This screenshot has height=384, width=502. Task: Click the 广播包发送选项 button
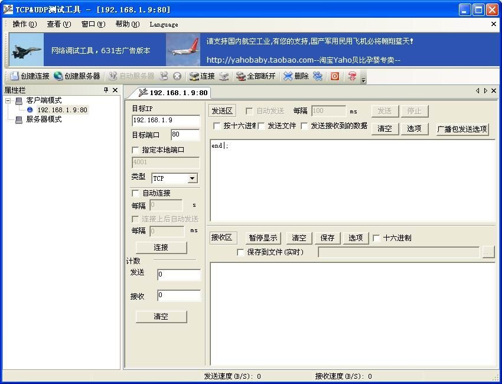[462, 129]
